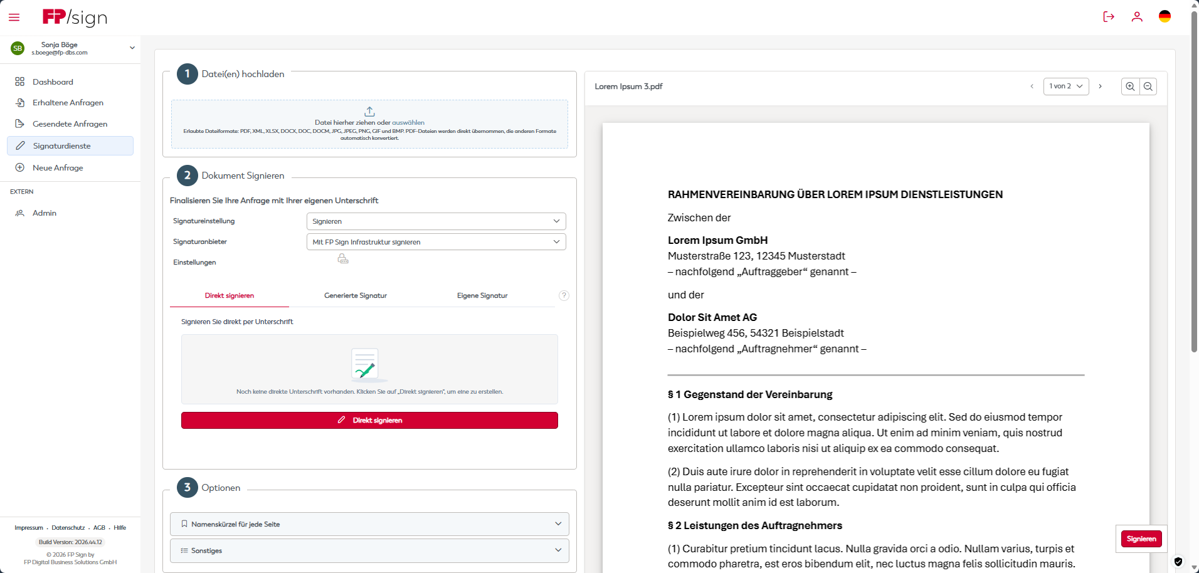Viewport: 1199px width, 573px height.
Task: Expand the Sonstiges options section
Action: pyautogui.click(x=369, y=550)
